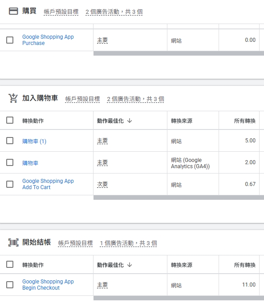
Task: Click 2 個廣告活動，共 3 個 in 購買 section
Action: click(114, 12)
